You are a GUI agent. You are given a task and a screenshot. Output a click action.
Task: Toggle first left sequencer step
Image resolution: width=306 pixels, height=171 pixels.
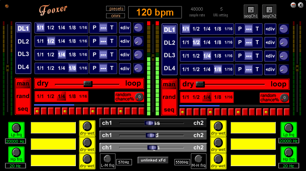37,111
